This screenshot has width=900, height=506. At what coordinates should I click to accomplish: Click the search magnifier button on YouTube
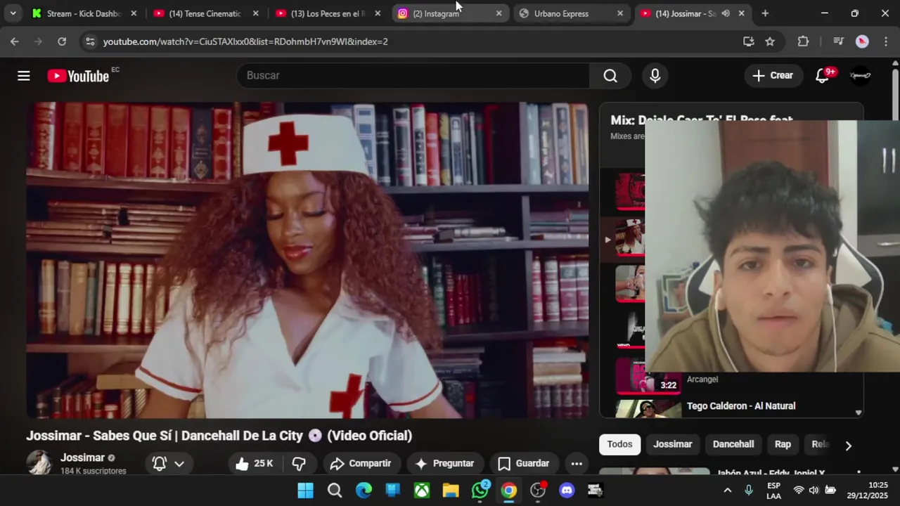click(610, 76)
